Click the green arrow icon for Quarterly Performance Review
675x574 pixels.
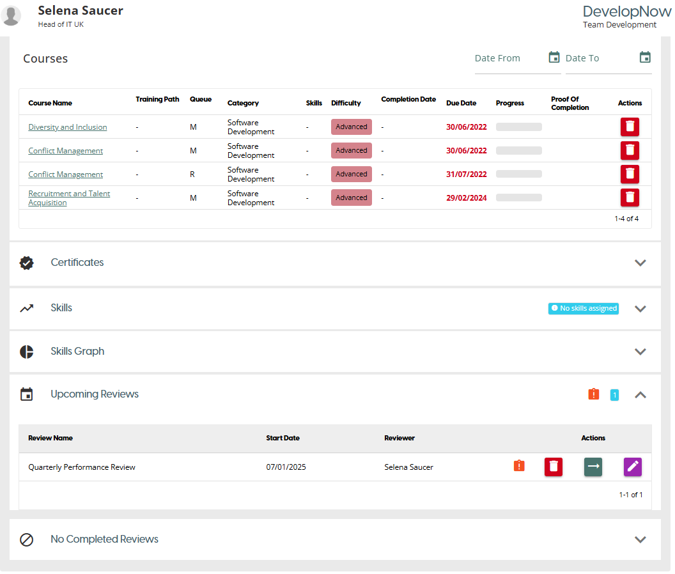click(593, 467)
